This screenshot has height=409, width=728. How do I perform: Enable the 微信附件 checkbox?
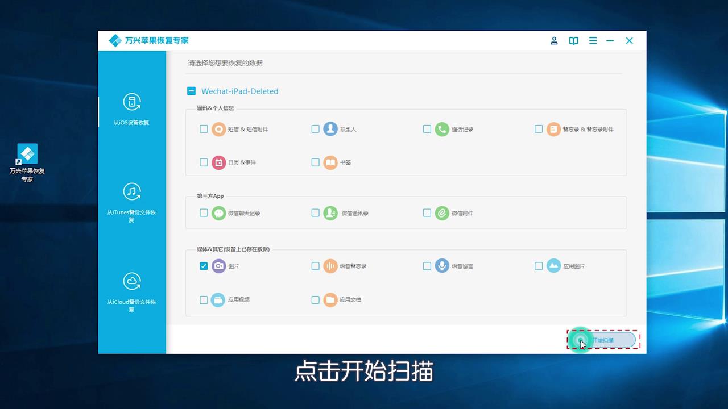click(x=427, y=213)
